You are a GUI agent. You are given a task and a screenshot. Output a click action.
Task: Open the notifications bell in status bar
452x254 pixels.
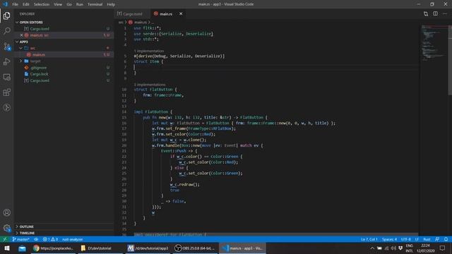pyautogui.click(x=446, y=239)
